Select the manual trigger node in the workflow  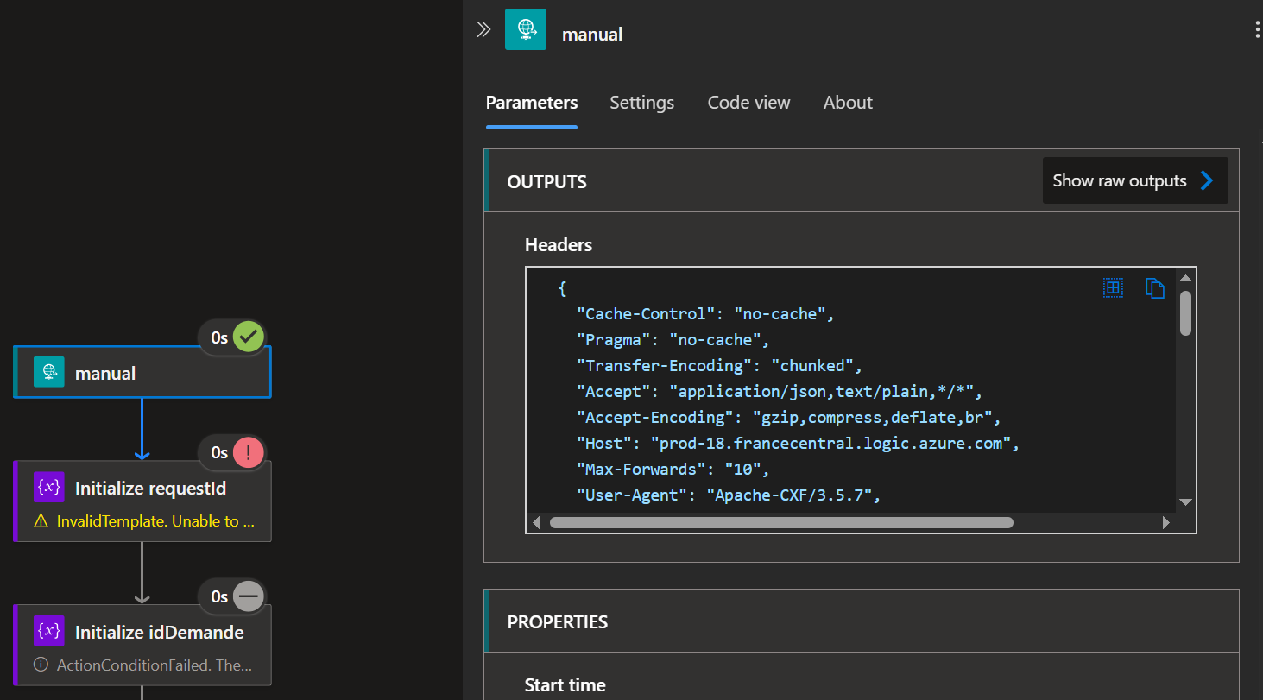tap(142, 372)
